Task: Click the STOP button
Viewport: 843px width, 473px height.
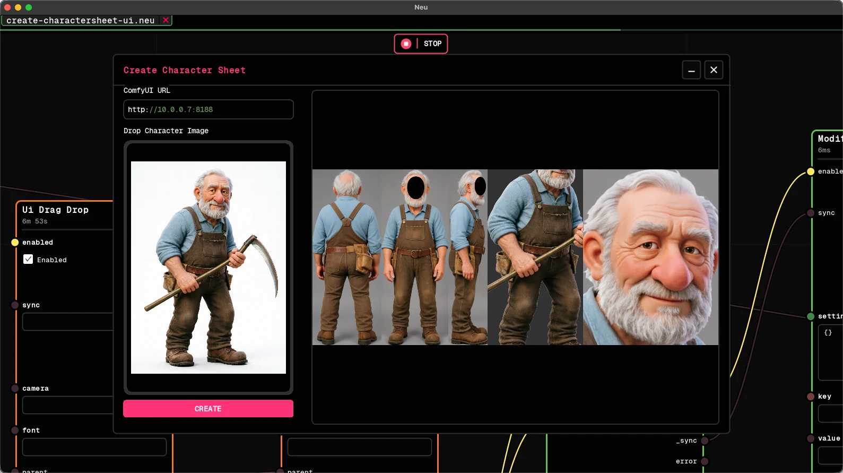Action: click(x=421, y=44)
